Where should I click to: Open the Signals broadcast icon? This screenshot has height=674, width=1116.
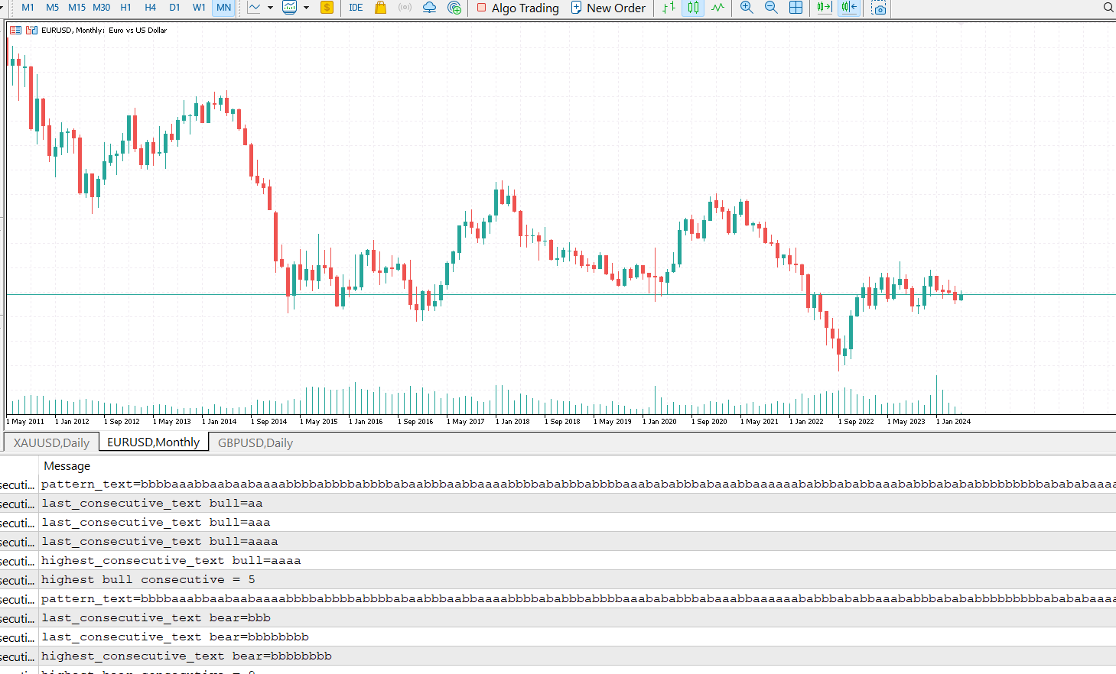pos(405,8)
